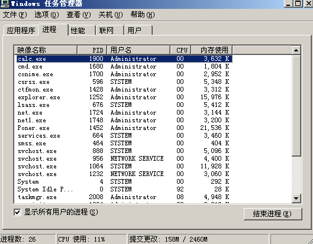Select the net1.exe process

(x=124, y=120)
